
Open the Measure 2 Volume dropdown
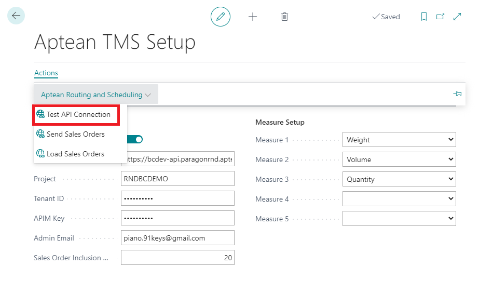(399, 159)
